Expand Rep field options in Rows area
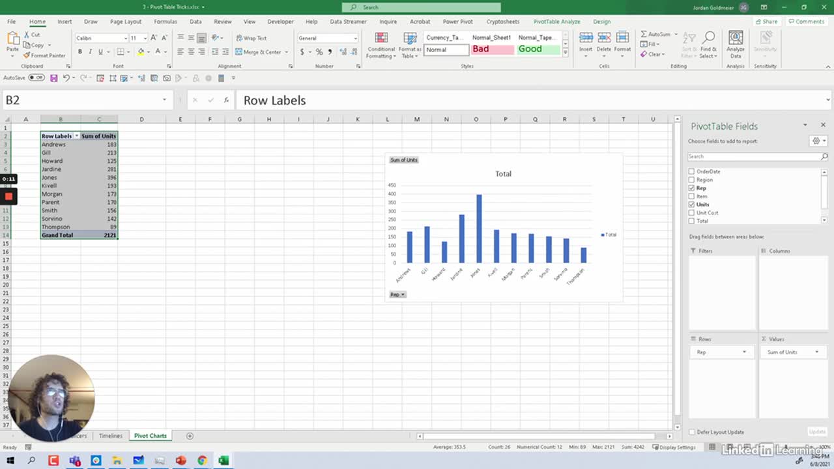Viewport: 834px width, 469px height. tap(745, 352)
